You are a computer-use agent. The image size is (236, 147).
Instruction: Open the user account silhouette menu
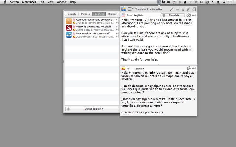pyautogui.click(x=218, y=2)
